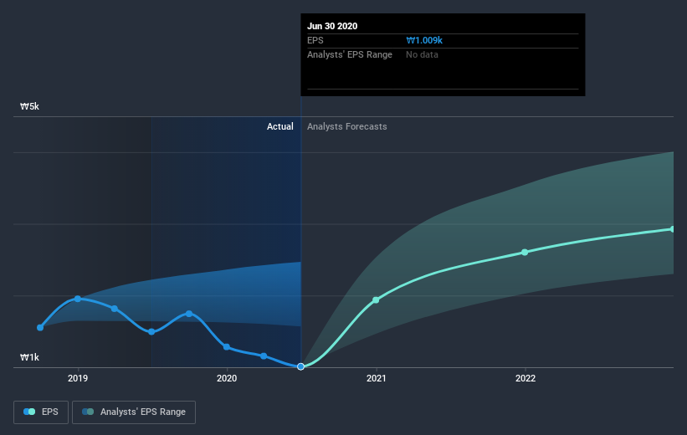
Task: Click the tooltip 'Analysts' EPS Range' row label
Action: [350, 54]
